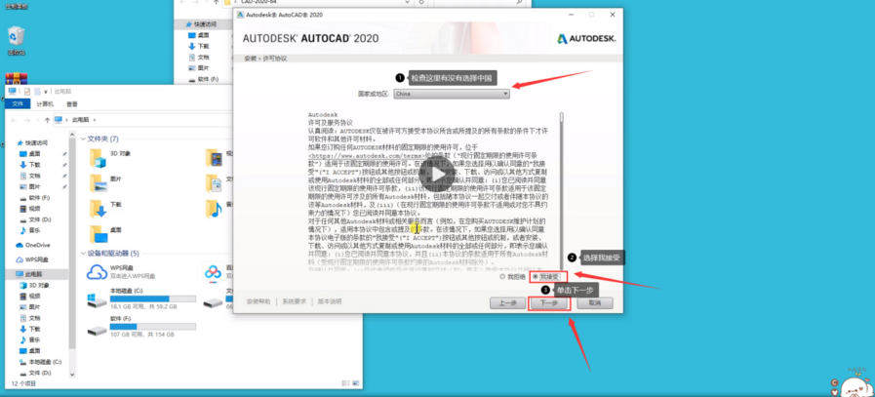Open the 安装帮助 link

pyautogui.click(x=259, y=301)
